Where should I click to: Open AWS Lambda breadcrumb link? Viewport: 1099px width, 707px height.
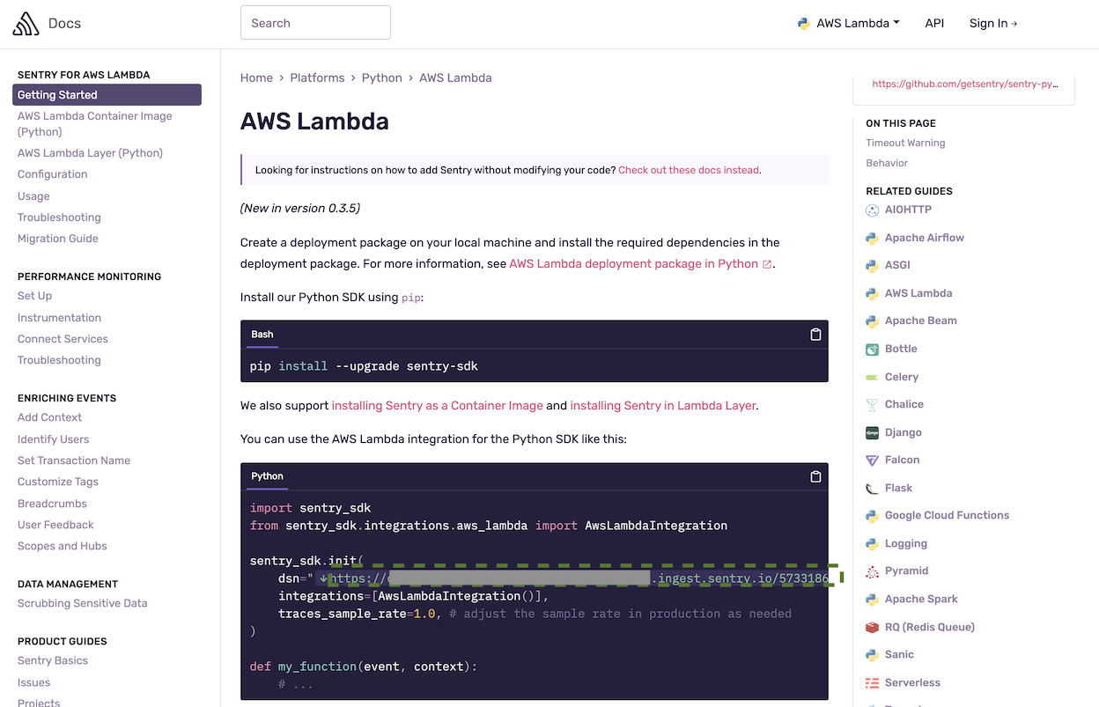pos(455,77)
